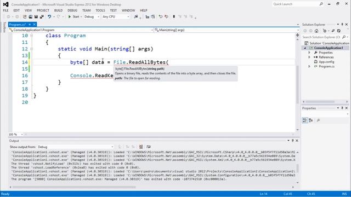The image size is (351, 197).
Task: Click Pending Changes Filter clock icon
Action: point(325,31)
